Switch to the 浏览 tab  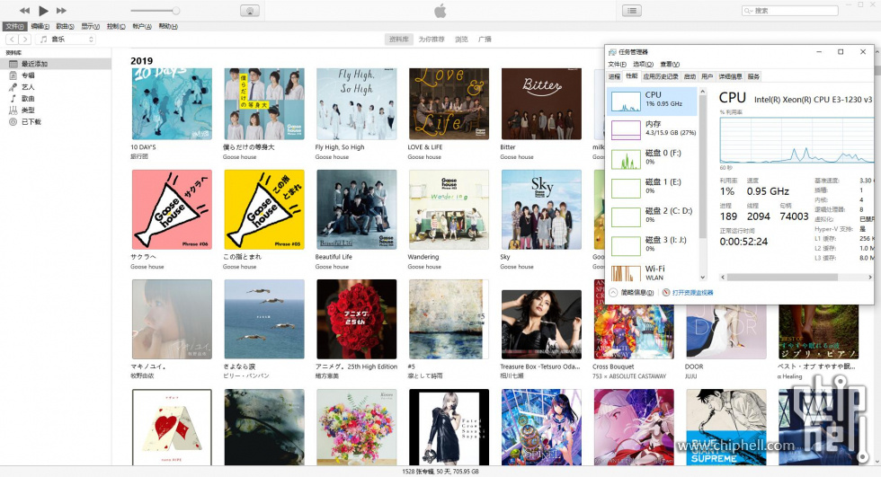(461, 40)
